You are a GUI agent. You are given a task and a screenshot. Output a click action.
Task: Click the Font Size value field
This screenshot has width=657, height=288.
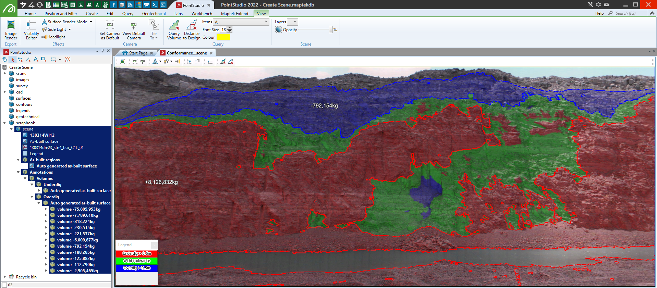coord(224,29)
